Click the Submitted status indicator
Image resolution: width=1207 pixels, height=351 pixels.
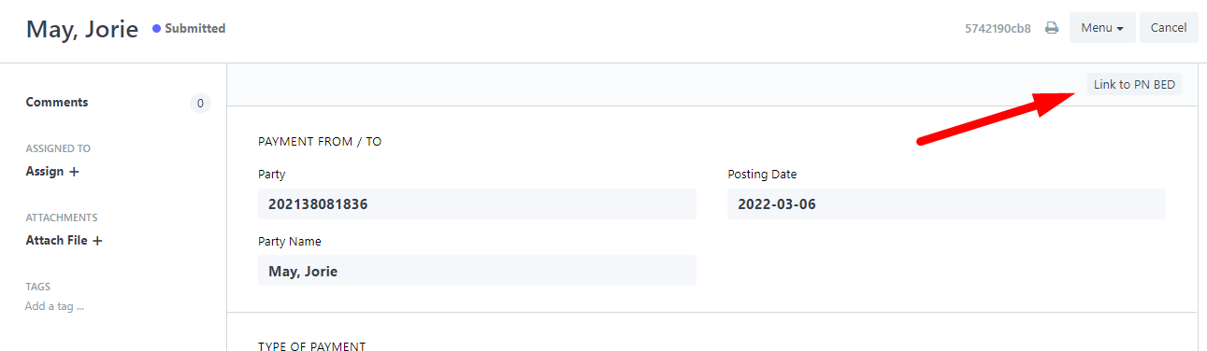click(x=189, y=29)
